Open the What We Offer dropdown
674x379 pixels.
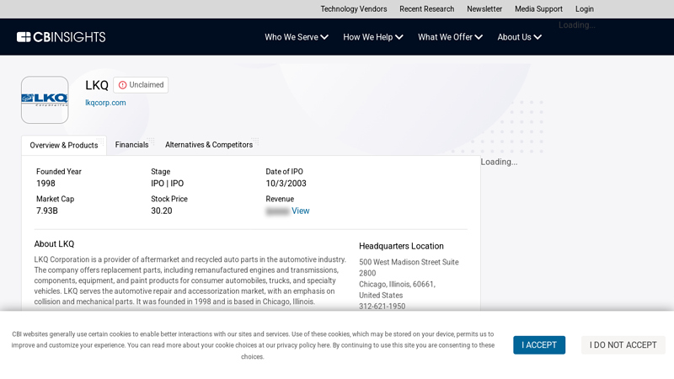pos(450,37)
